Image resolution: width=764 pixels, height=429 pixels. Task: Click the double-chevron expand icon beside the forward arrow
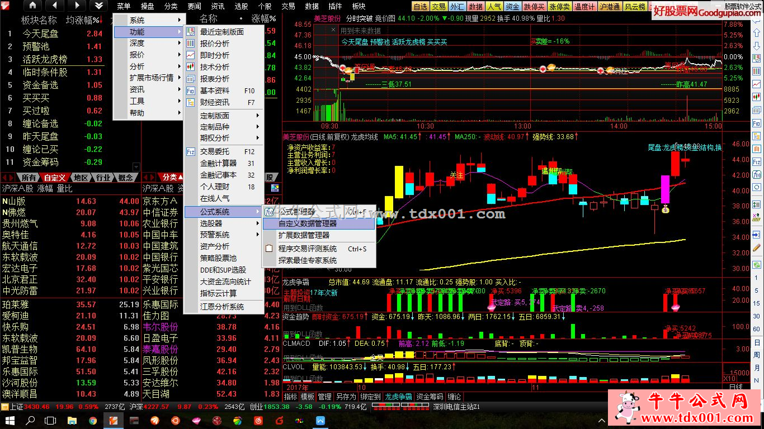98,6
